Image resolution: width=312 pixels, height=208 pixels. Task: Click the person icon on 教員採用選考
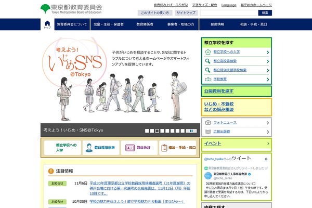click(x=89, y=148)
